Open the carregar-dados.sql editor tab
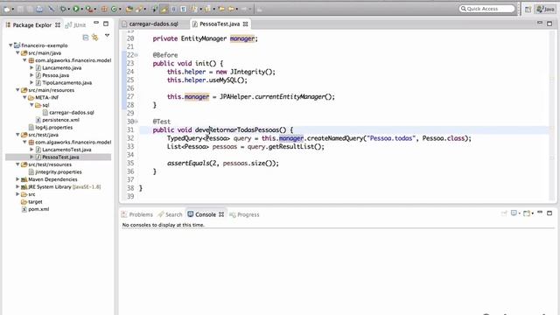This screenshot has width=560, height=315. pos(154,24)
